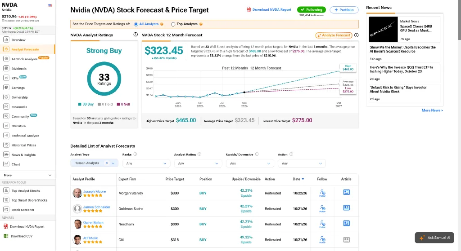
Task: Click Upside / Downside column header
Action: point(246,179)
